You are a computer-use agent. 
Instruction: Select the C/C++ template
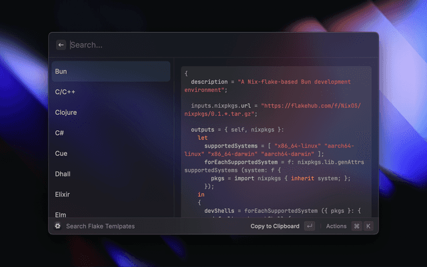click(111, 92)
